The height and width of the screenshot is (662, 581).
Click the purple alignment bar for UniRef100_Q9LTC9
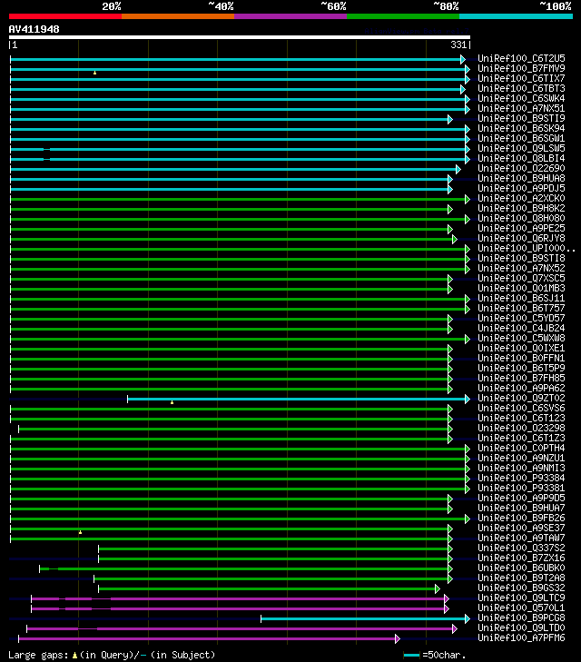[238, 598]
